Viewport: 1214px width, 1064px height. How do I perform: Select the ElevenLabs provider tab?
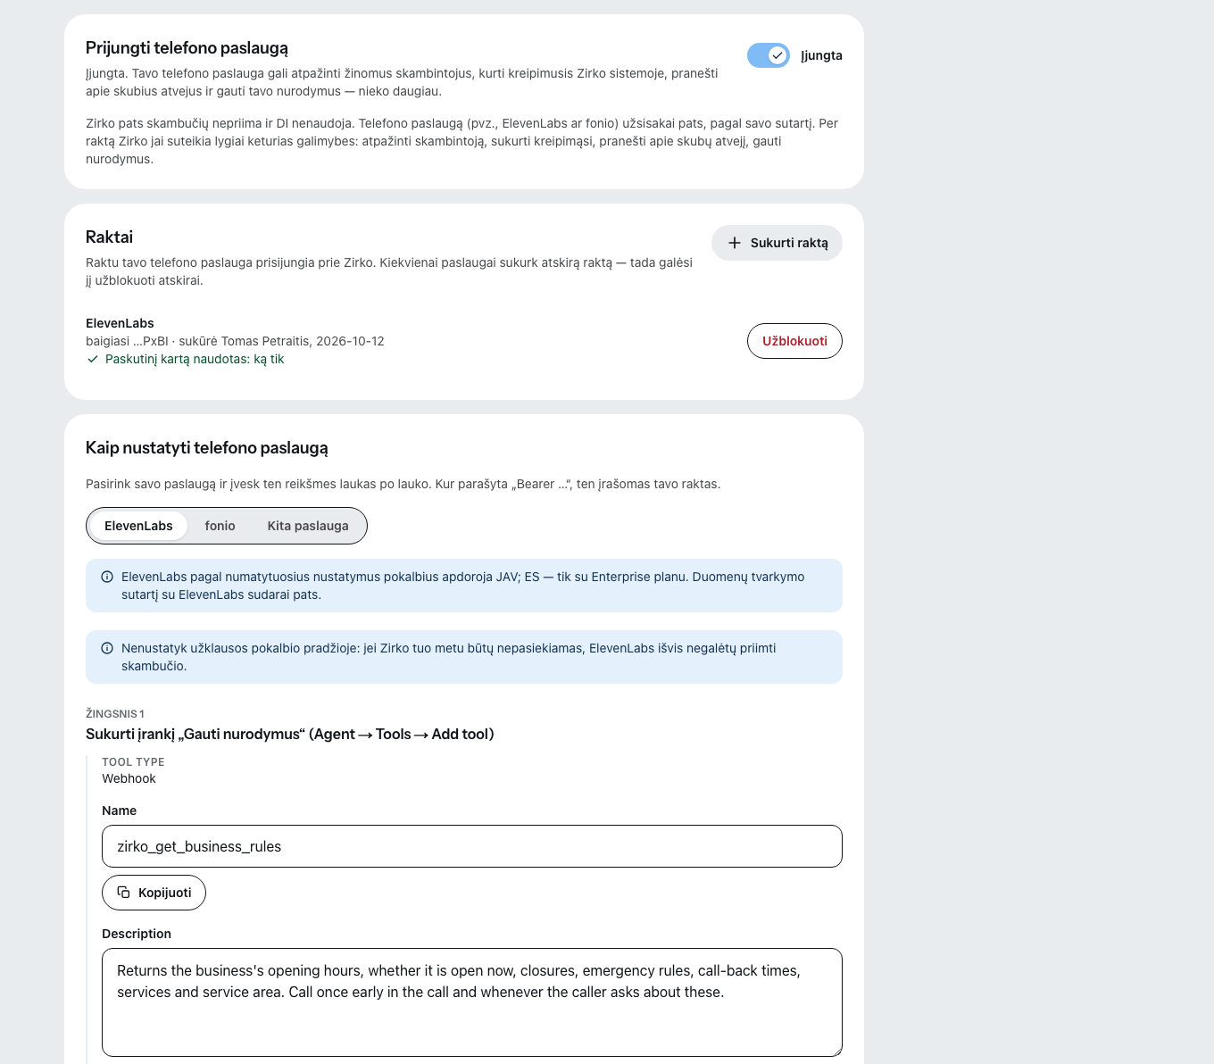[138, 526]
